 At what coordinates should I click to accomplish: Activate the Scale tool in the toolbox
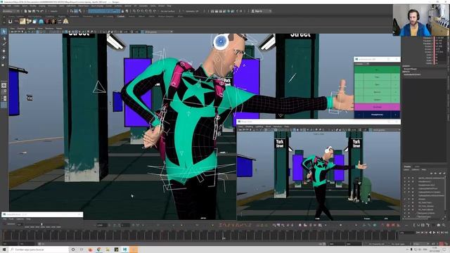click(x=4, y=65)
